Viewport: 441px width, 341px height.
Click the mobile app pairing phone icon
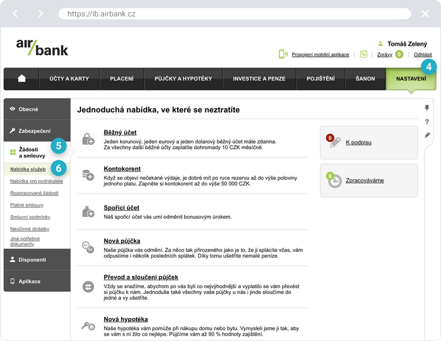coord(283,54)
